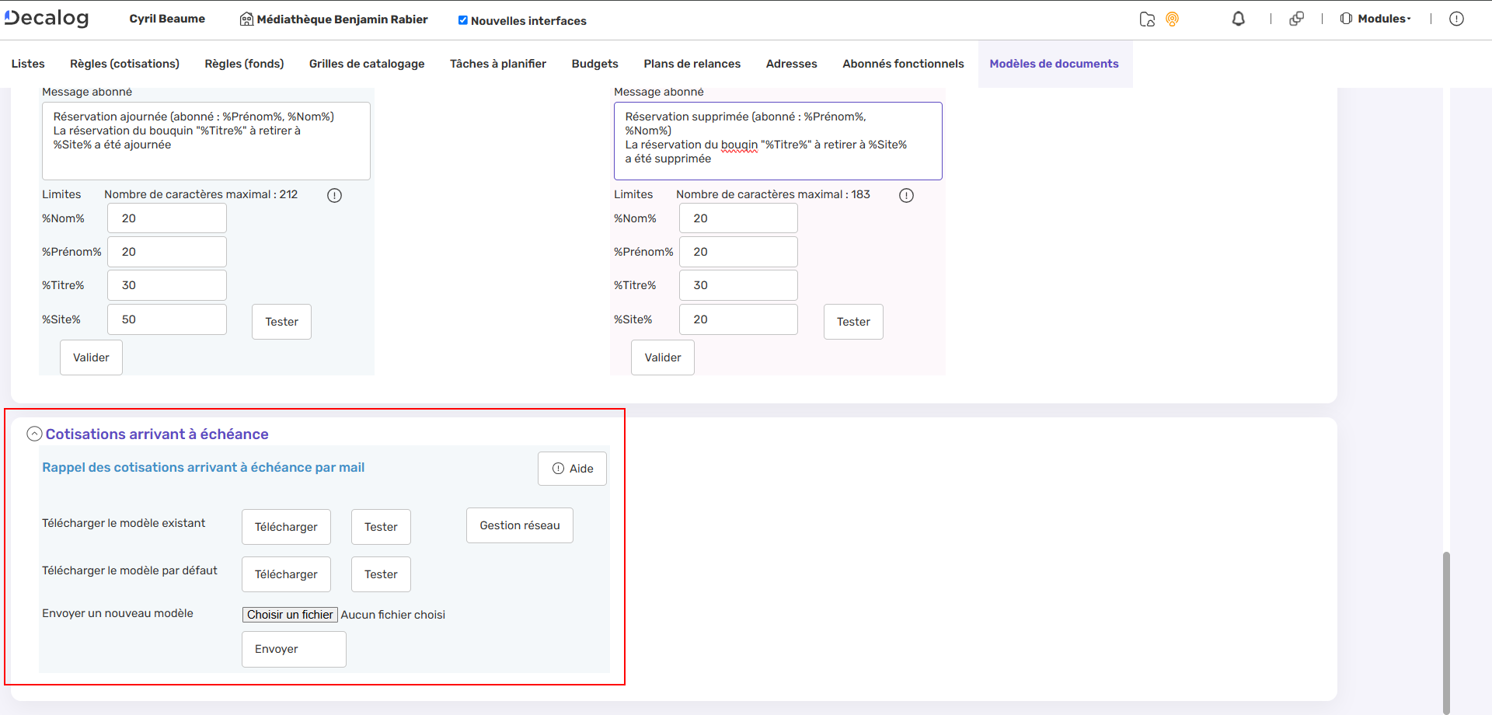Viewport: 1492px width, 715px height.
Task: Click the shield icon next to Modules
Action: [1346, 19]
